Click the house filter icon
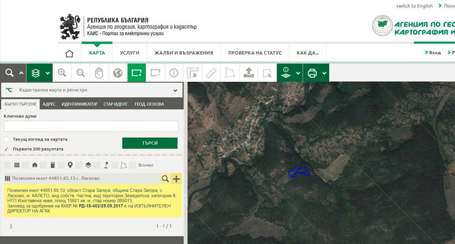 (x=35, y=165)
